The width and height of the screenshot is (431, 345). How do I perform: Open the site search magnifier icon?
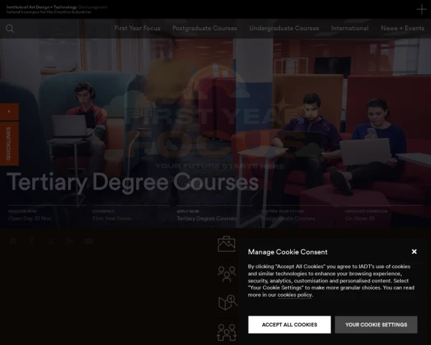10,28
